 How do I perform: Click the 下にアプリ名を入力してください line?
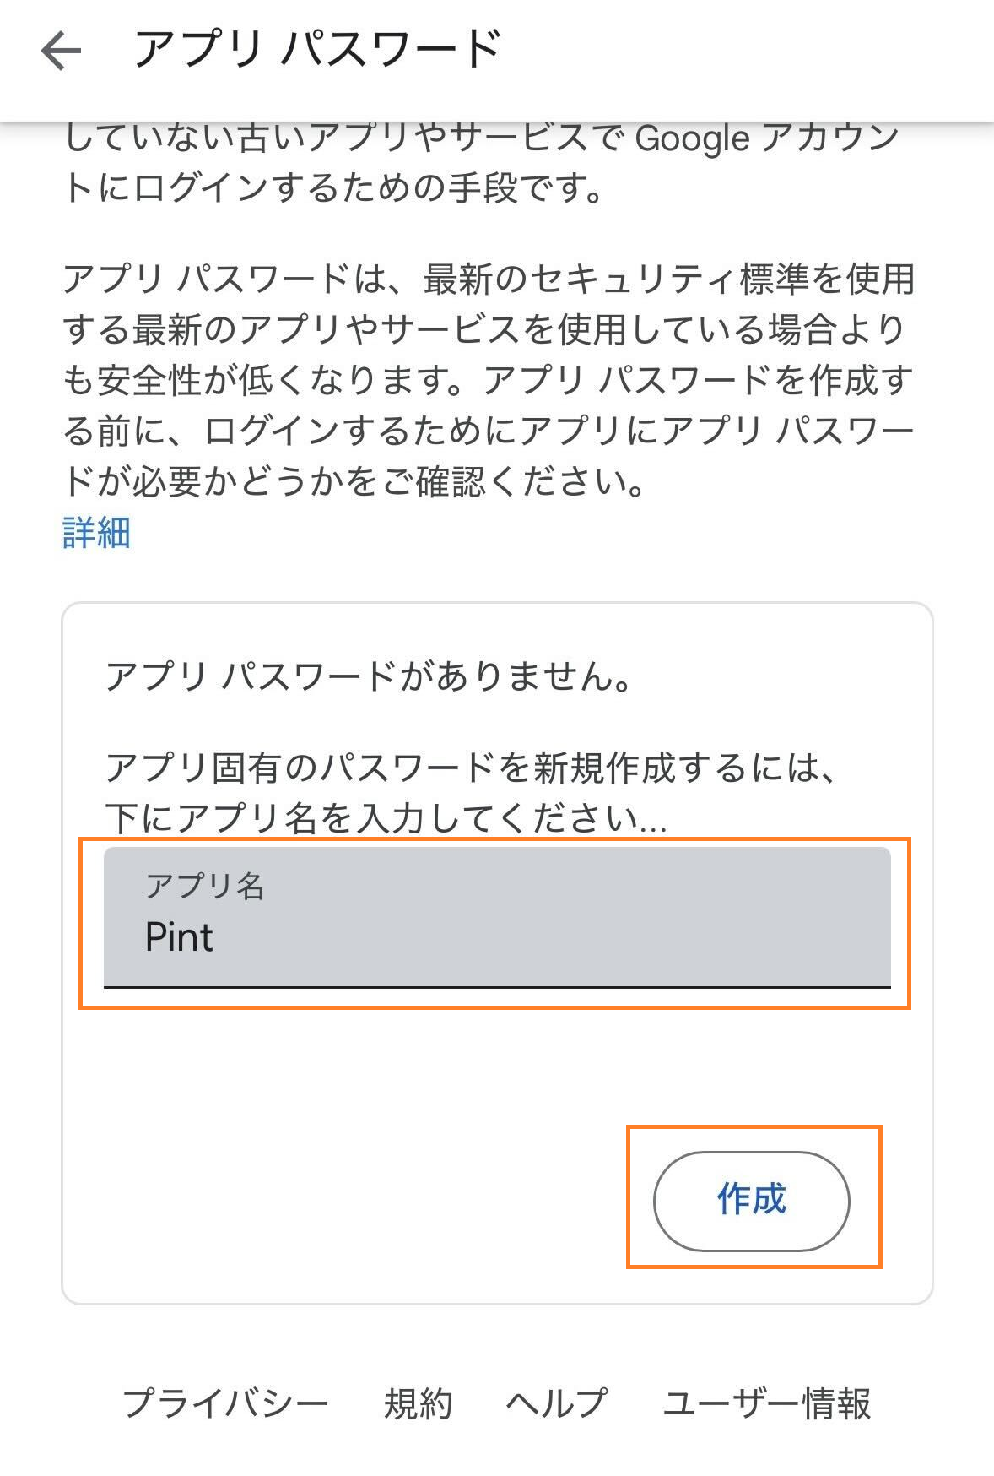386,817
